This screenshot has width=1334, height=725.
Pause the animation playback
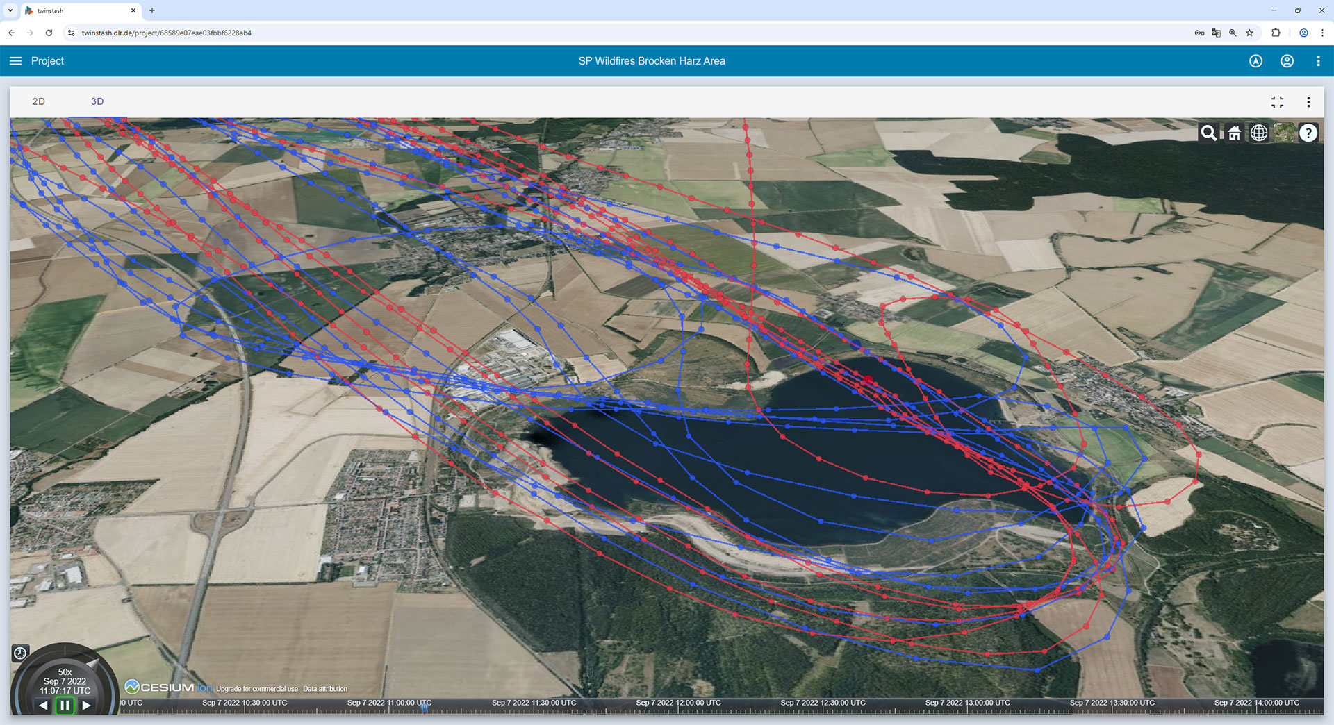(65, 706)
